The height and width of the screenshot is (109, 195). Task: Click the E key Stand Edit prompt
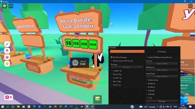(x=80, y=63)
